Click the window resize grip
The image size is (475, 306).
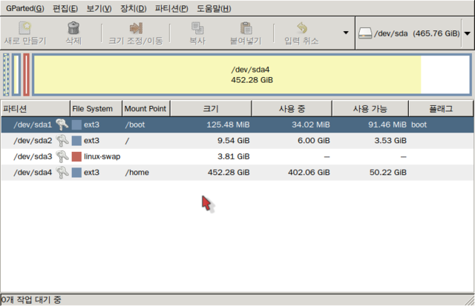click(x=469, y=300)
